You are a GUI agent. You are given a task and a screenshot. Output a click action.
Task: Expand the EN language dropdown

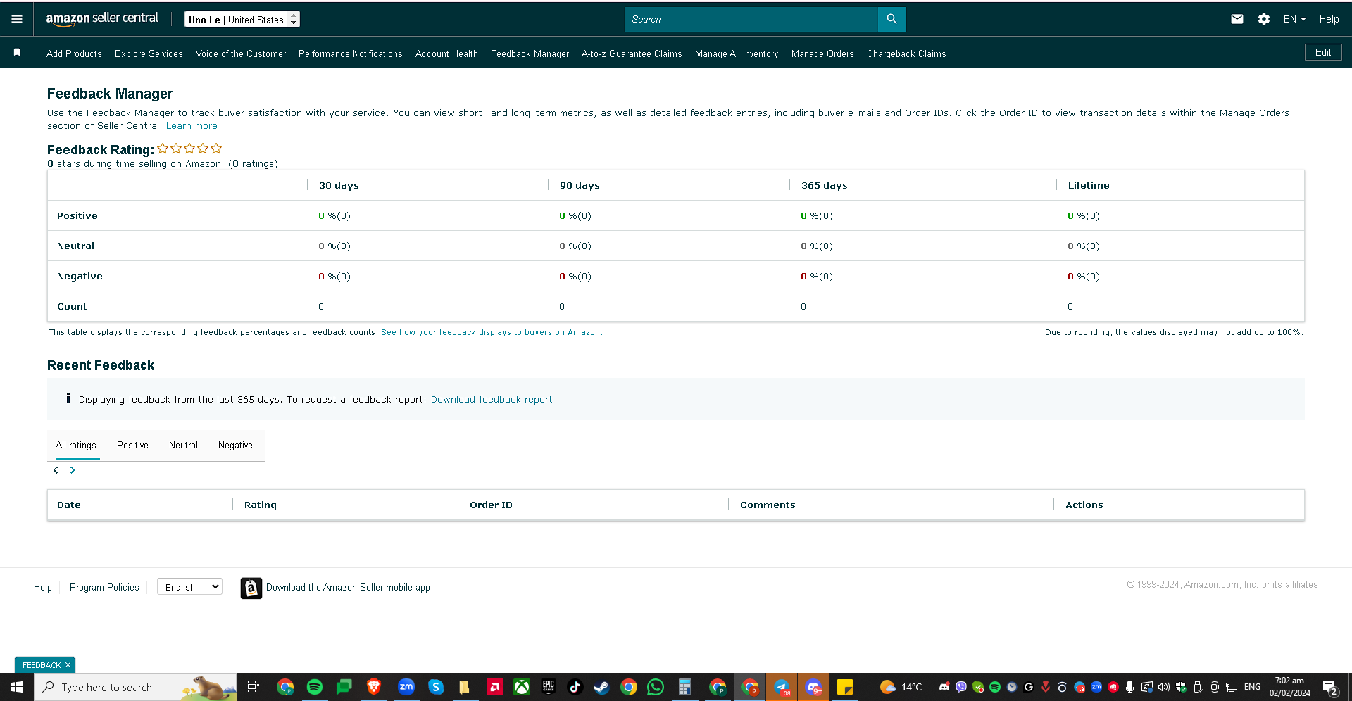coord(1294,19)
